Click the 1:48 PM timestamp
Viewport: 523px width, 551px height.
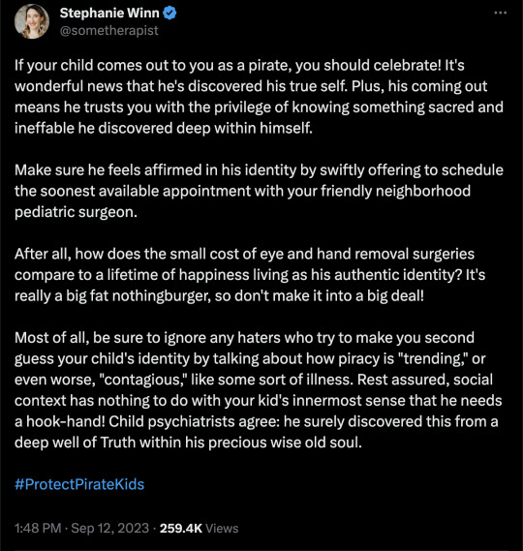38,528
